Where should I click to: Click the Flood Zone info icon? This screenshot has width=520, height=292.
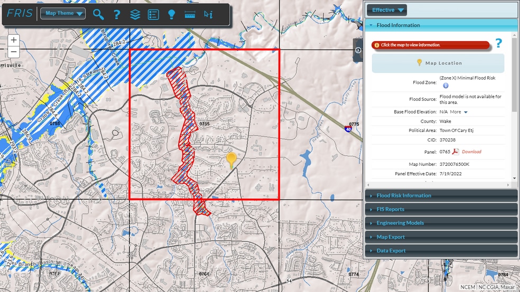tap(445, 86)
